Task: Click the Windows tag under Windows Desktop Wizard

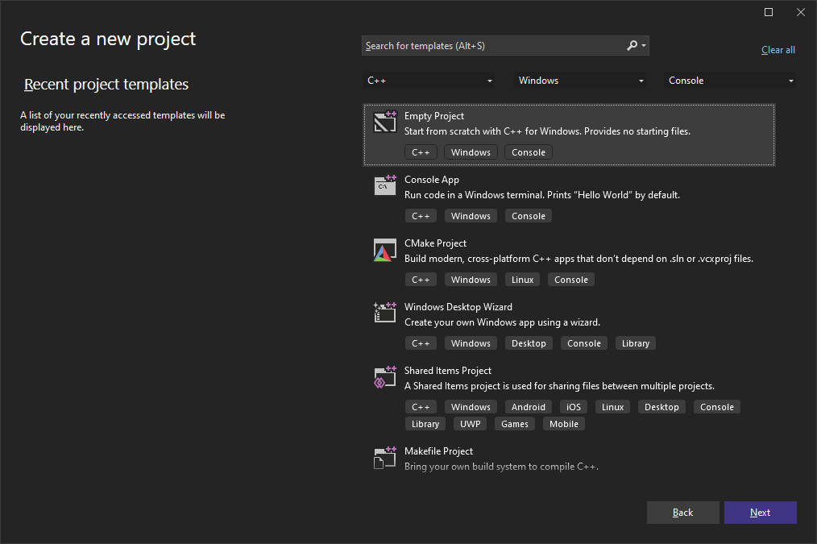Action: point(471,343)
